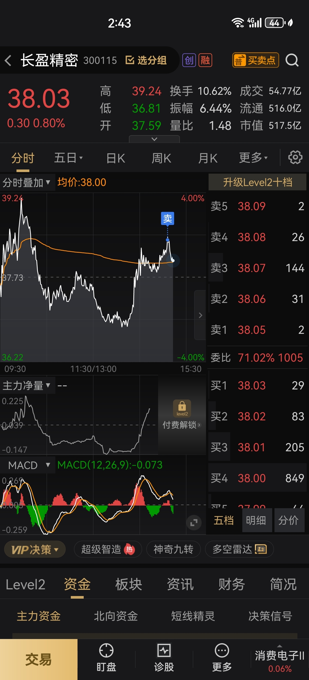Switch to the 月K chart tab
Screen dimensions: 309x680
pyautogui.click(x=208, y=158)
